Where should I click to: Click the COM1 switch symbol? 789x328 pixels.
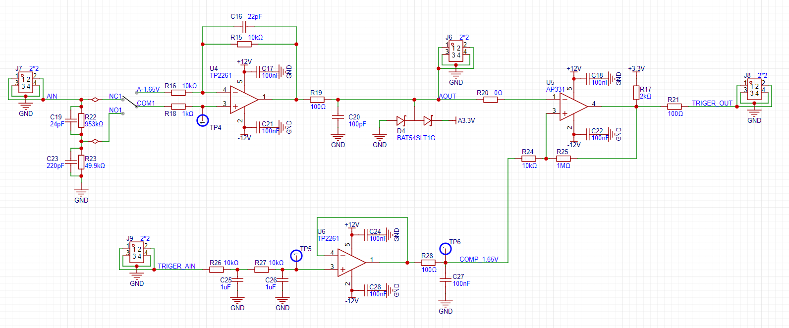pyautogui.click(x=130, y=103)
